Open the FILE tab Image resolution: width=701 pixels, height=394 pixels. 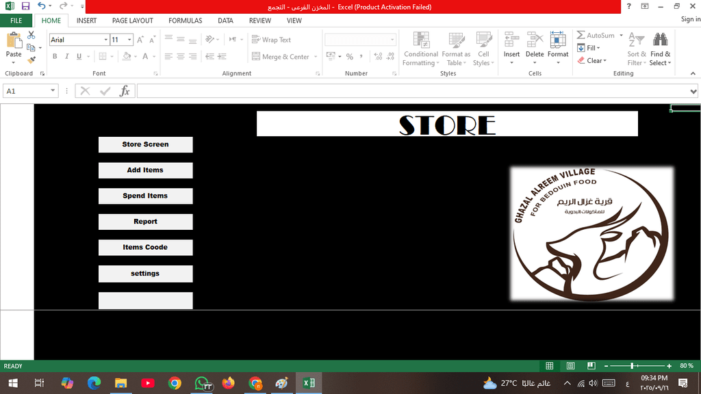[x=16, y=21]
